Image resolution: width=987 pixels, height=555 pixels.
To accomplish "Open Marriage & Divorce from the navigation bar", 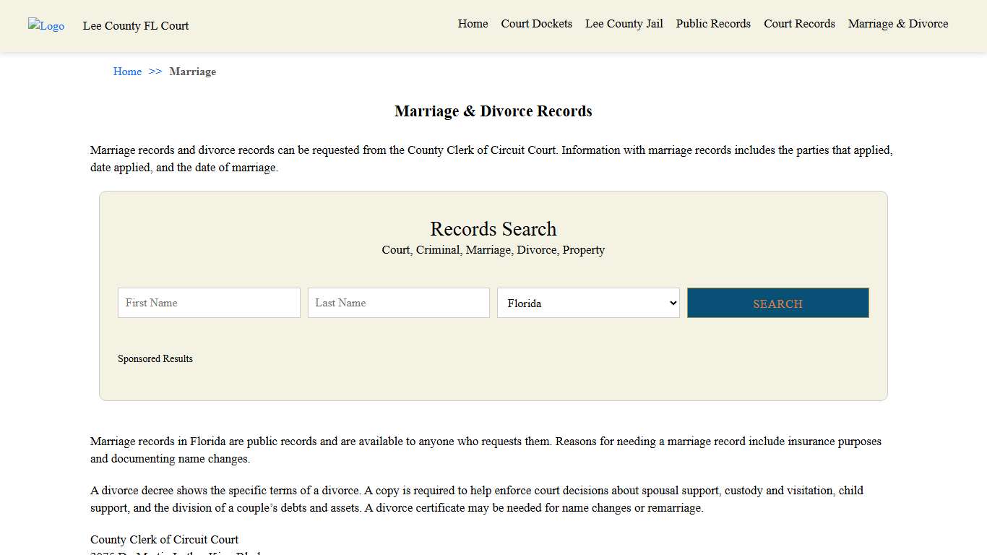I will pyautogui.click(x=898, y=23).
